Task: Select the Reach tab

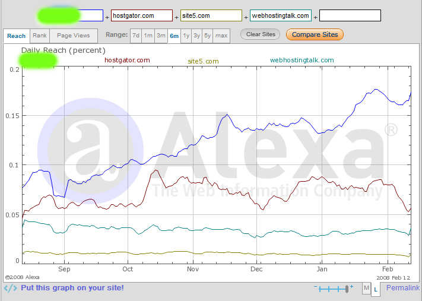Action: pyautogui.click(x=17, y=36)
